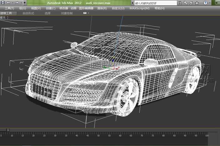
Task: Click the blue Z axis of the transform gizmo
Action: (113, 61)
